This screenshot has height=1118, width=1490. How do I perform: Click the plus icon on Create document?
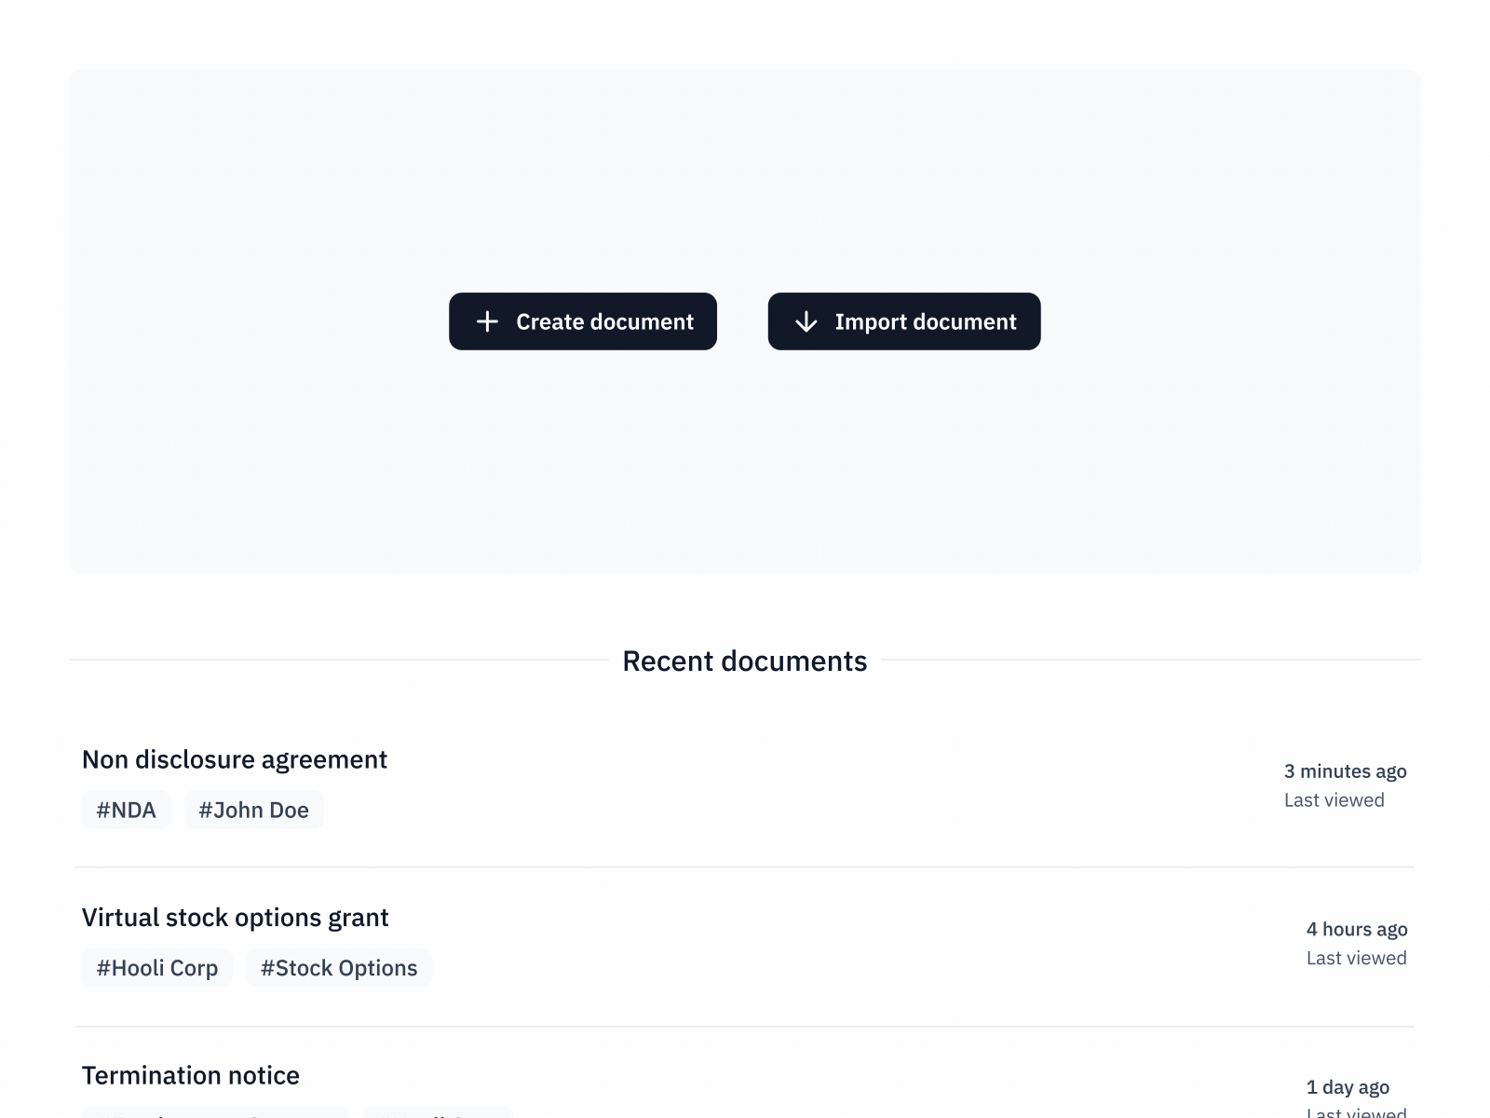click(x=487, y=321)
